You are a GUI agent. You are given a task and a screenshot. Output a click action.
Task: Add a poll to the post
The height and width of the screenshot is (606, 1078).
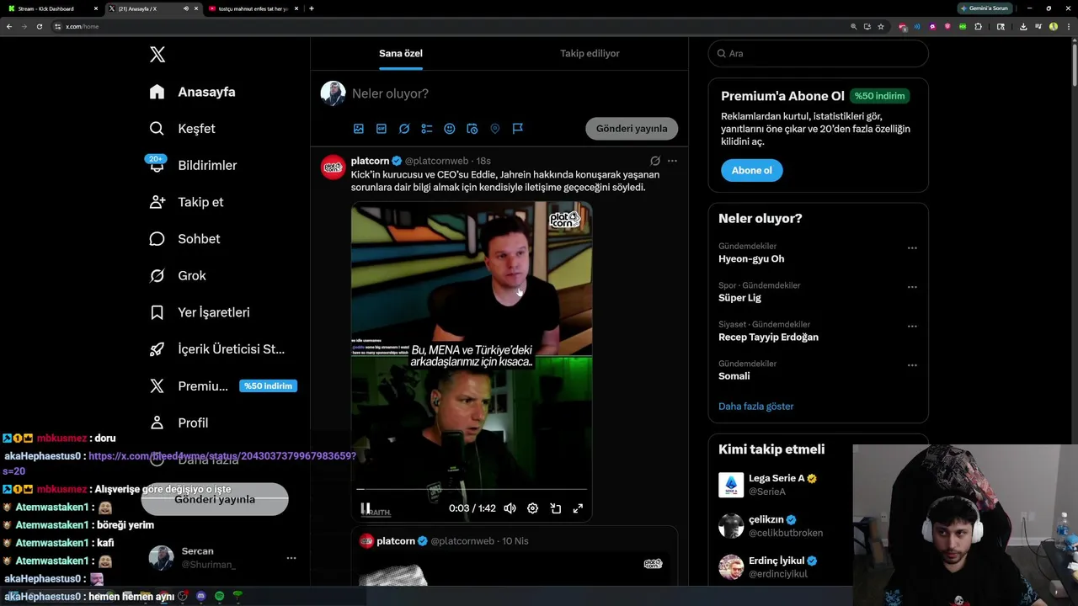[427, 129]
